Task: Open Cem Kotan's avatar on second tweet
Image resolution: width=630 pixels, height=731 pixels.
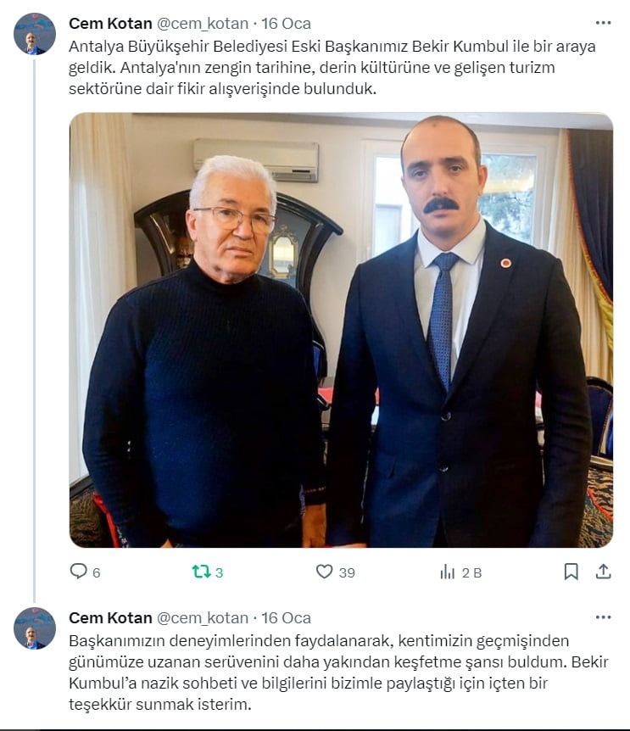Action: [35, 628]
